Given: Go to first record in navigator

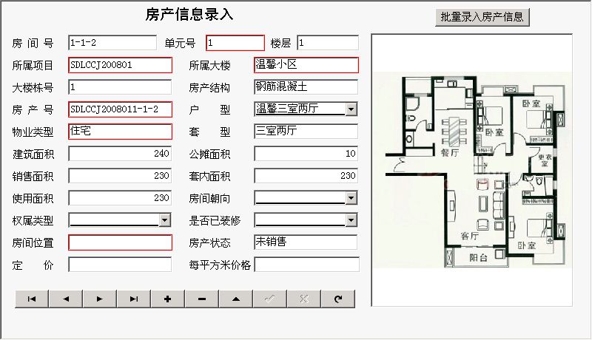Looking at the screenshot, I should coord(32,299).
